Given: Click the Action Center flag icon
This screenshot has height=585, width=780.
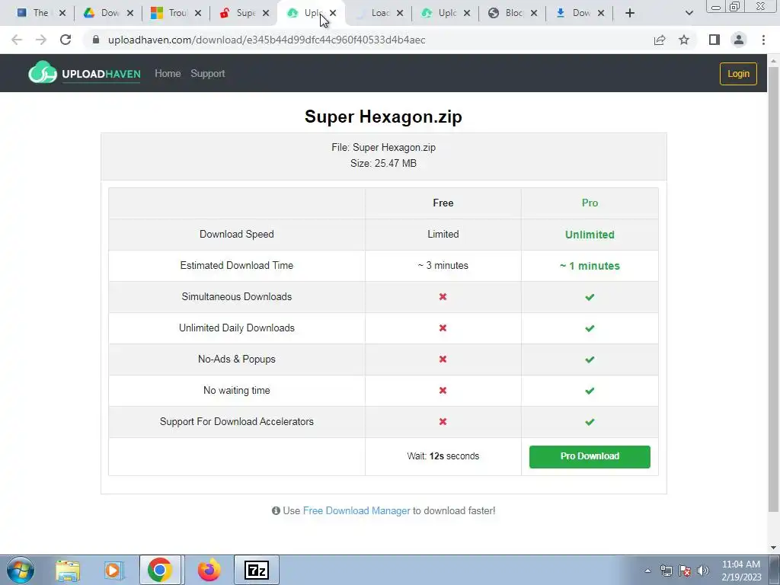Looking at the screenshot, I should click(x=685, y=571).
